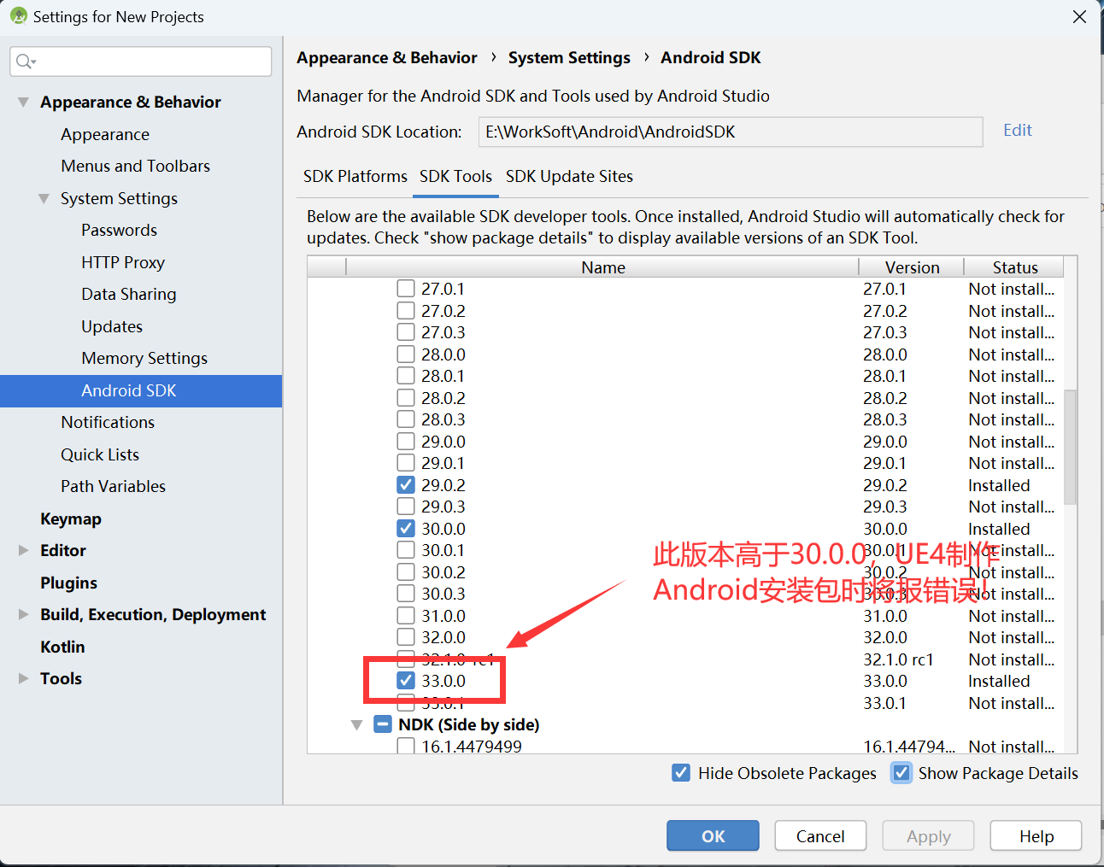
Task: Select the 33.0.1 version cell
Action: (x=885, y=704)
